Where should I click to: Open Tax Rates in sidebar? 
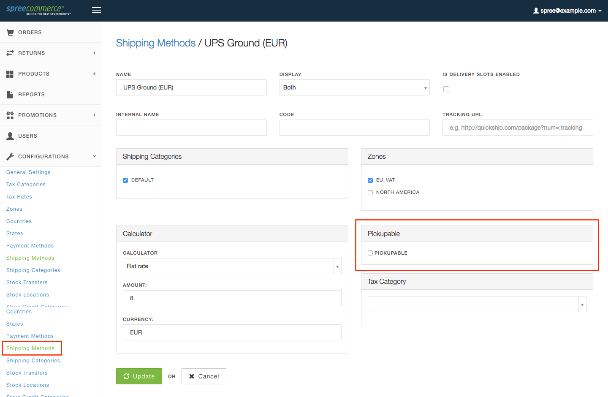coord(19,197)
